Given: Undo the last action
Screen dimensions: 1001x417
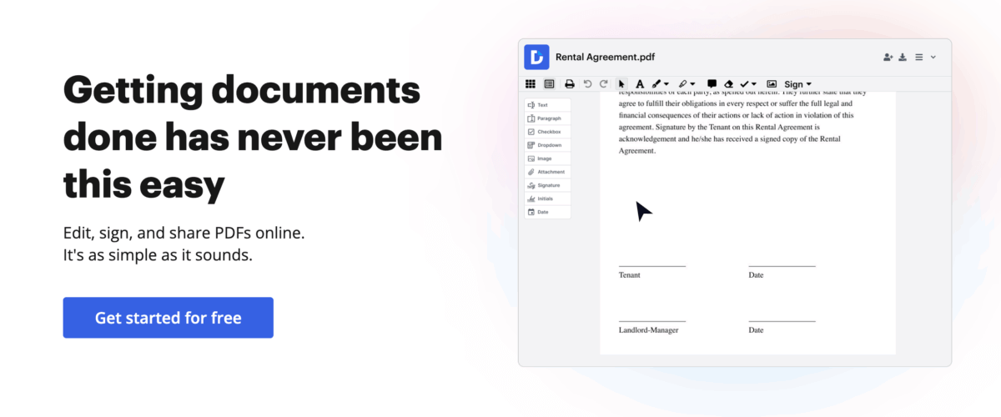Looking at the screenshot, I should point(587,84).
